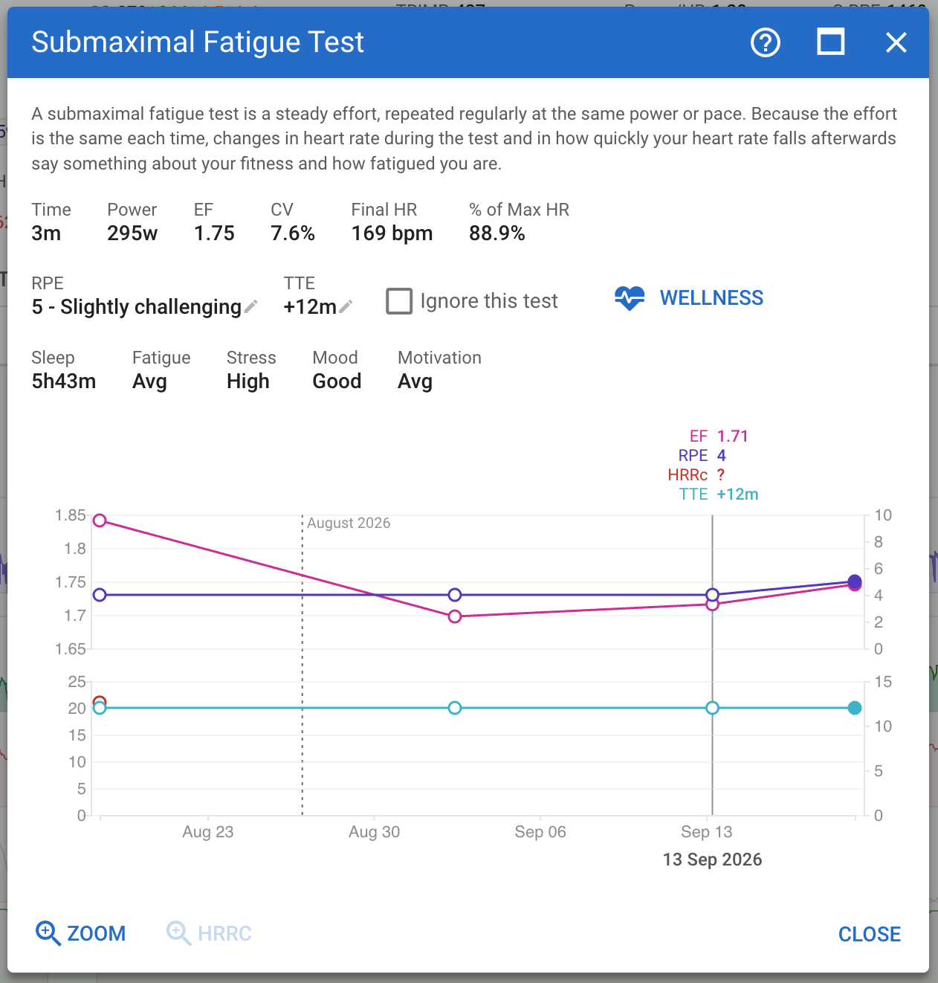The width and height of the screenshot is (938, 983).
Task: Click the TTE +12m legend entry
Action: click(x=719, y=494)
